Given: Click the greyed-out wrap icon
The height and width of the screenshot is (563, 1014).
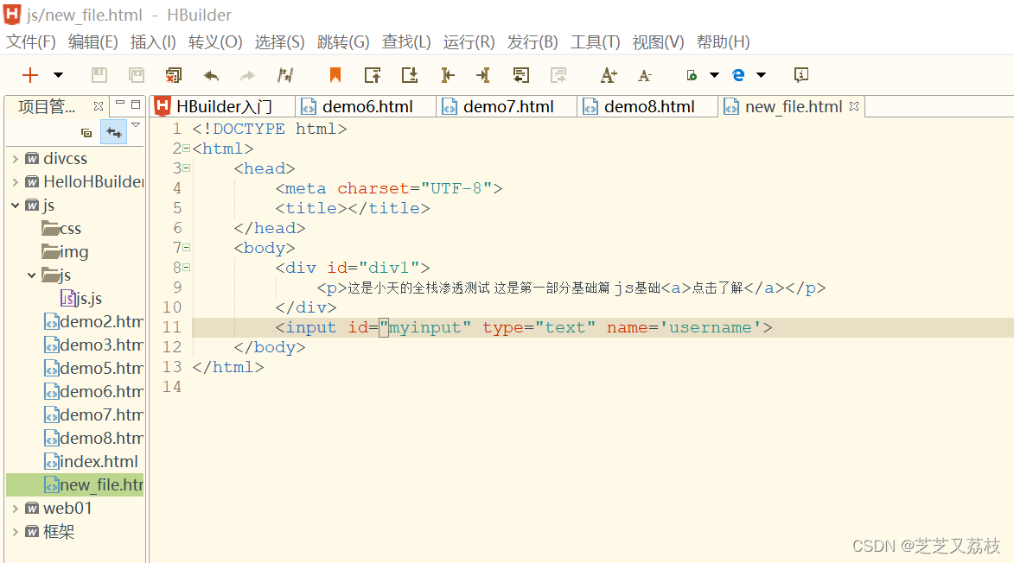Looking at the screenshot, I should [558, 75].
